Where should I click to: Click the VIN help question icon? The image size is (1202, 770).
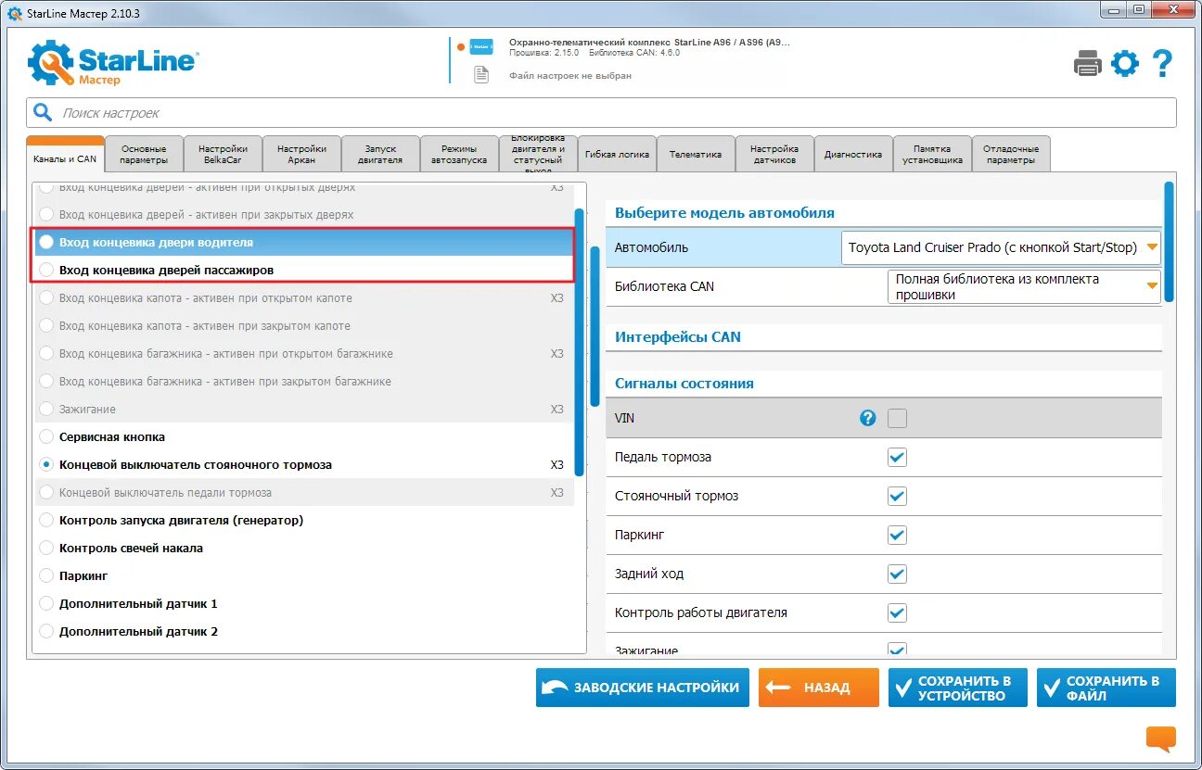pyautogui.click(x=867, y=418)
